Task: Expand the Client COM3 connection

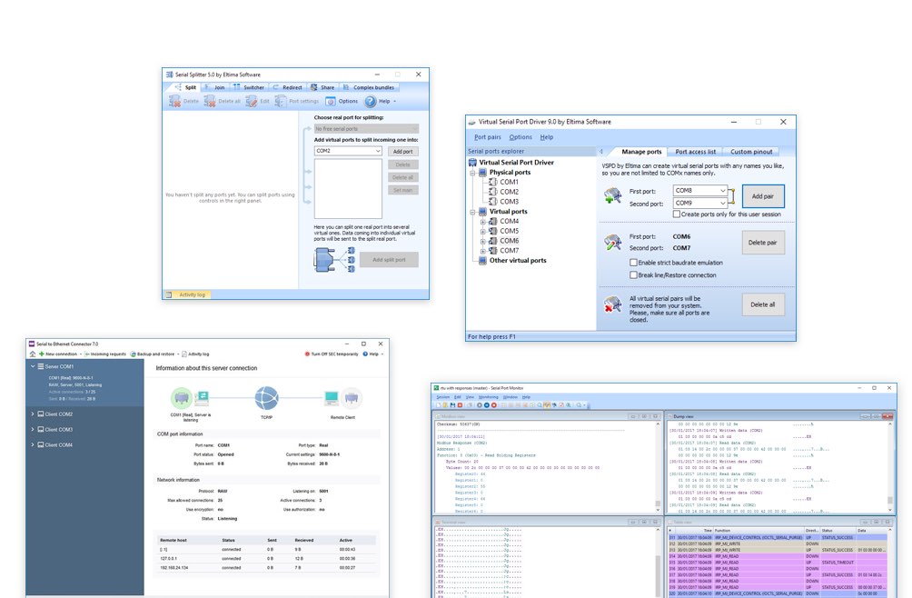Action: (x=33, y=429)
